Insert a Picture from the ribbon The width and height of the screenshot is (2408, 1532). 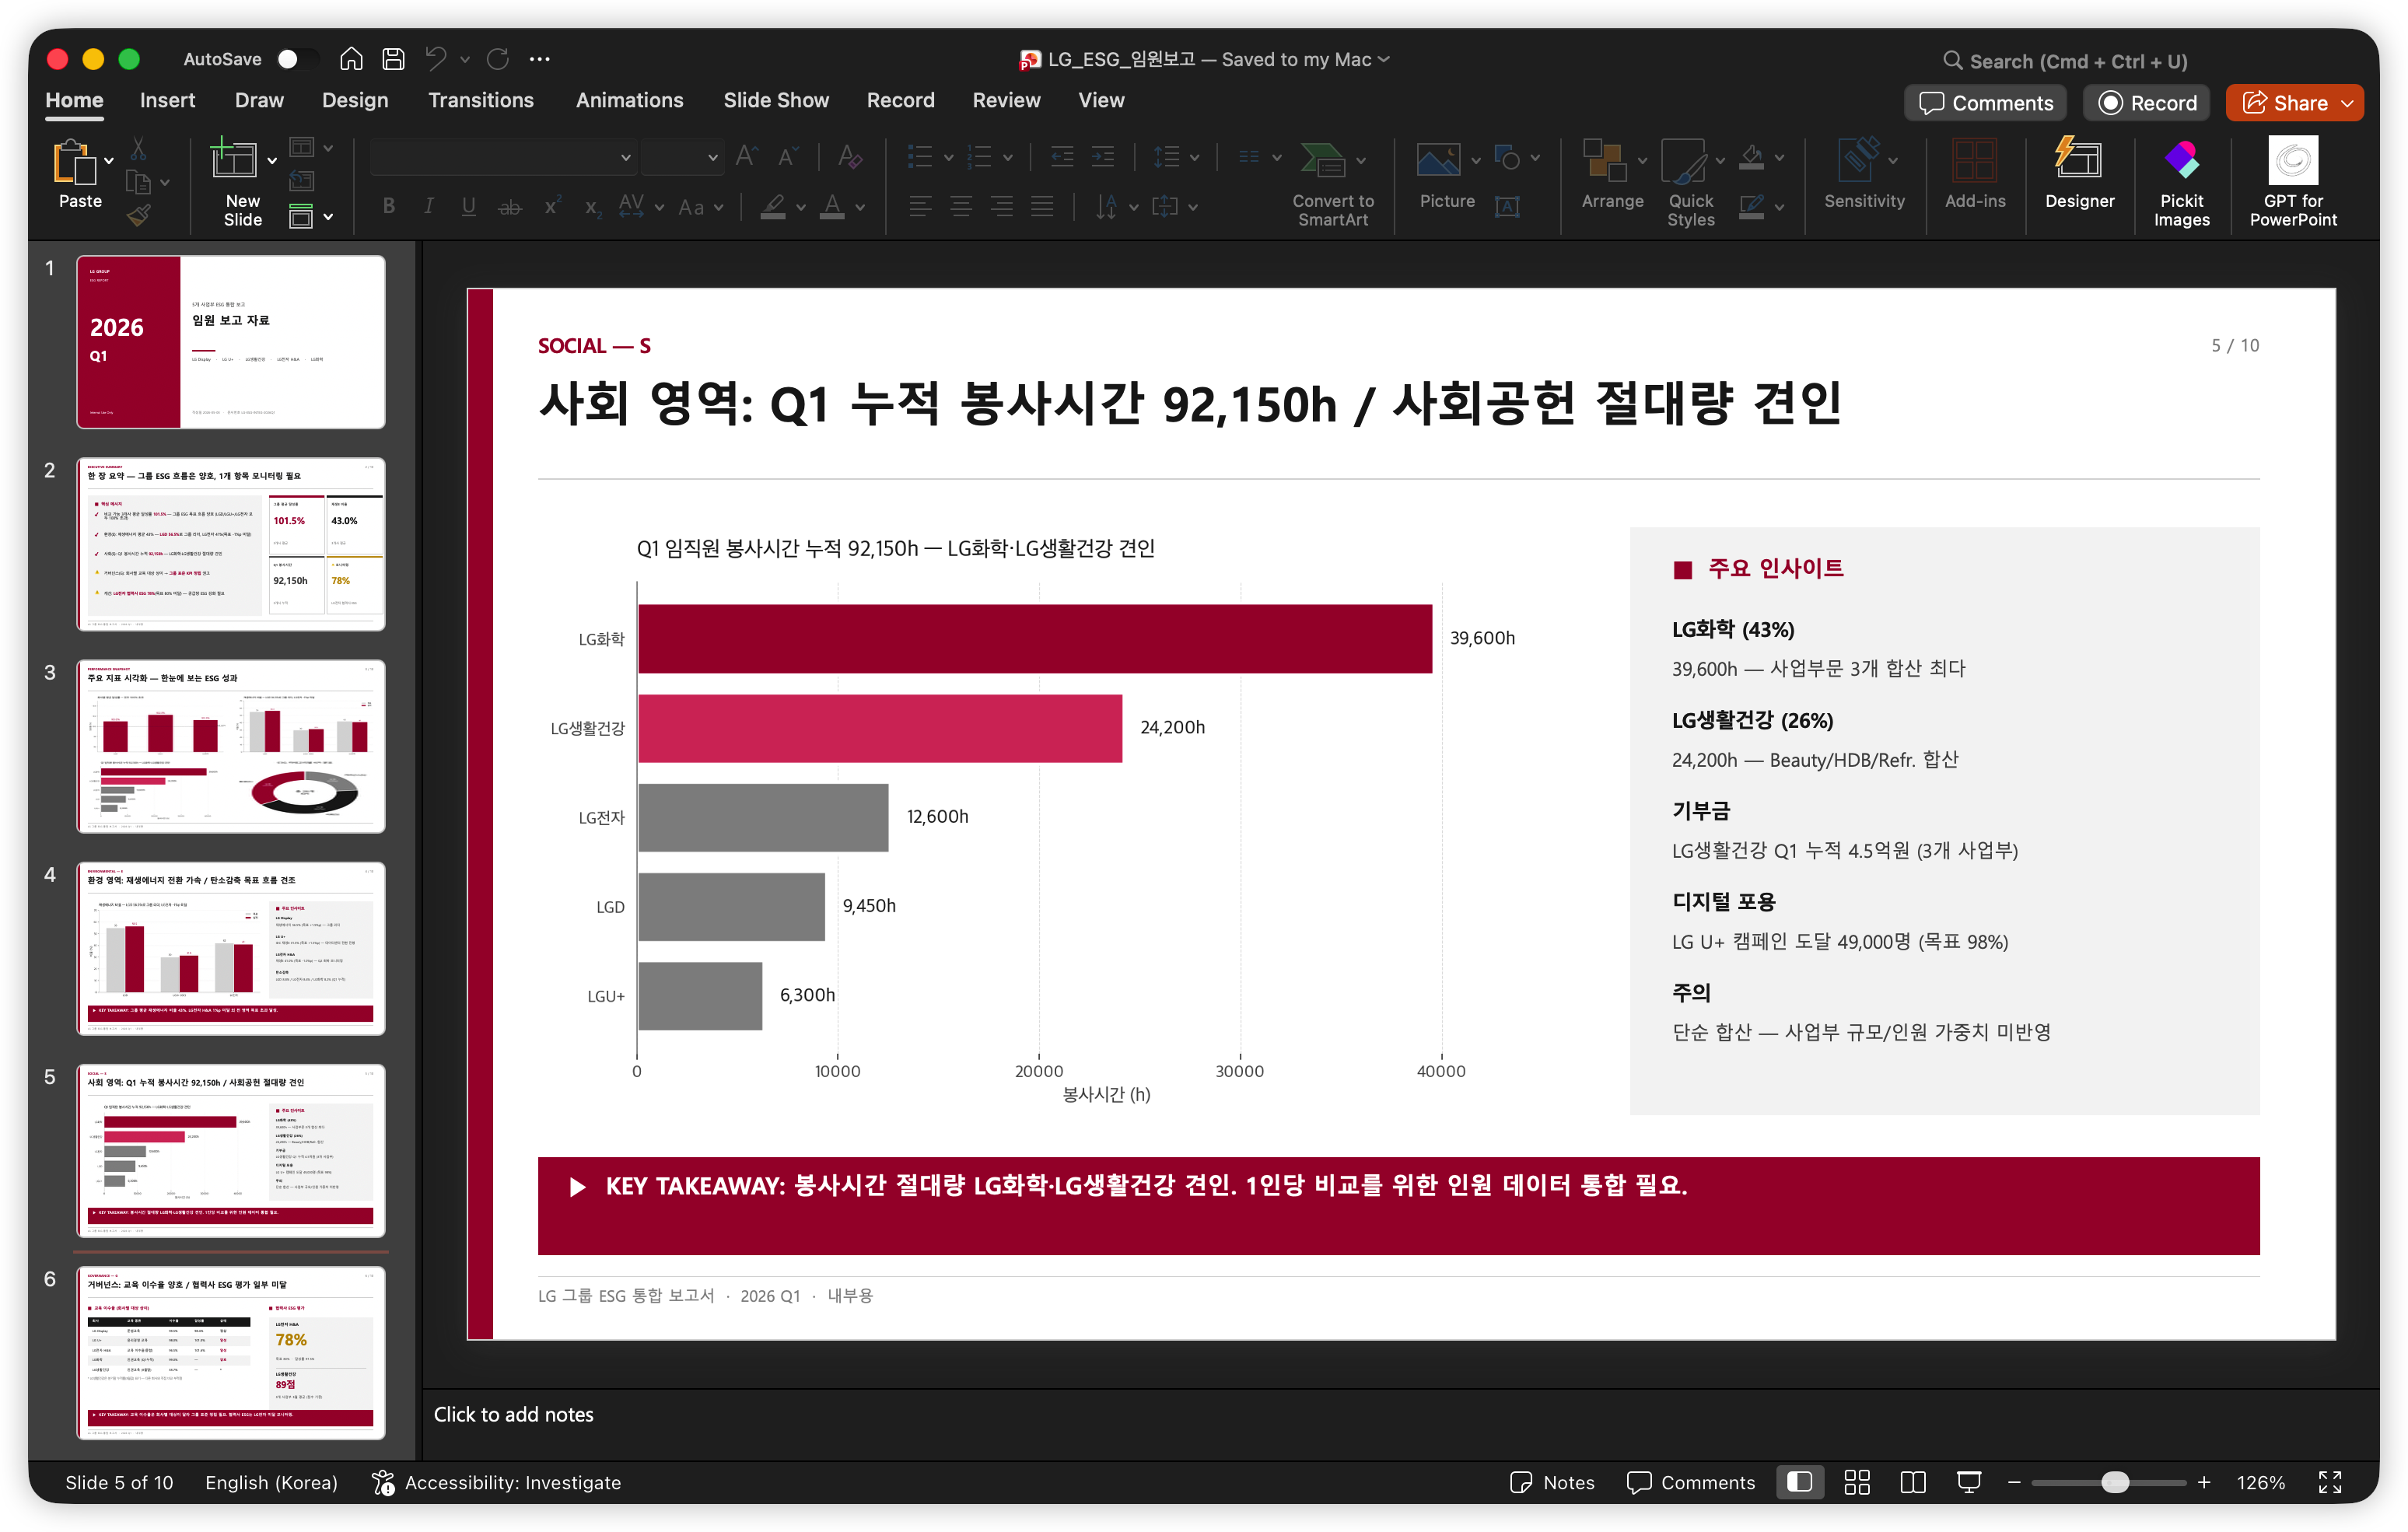pyautogui.click(x=1446, y=174)
